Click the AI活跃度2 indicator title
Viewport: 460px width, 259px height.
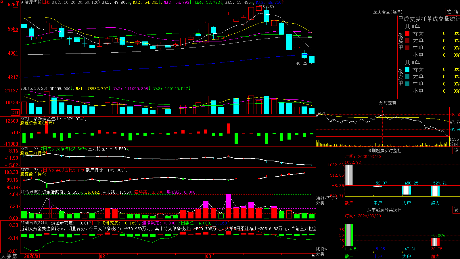pos(30,192)
